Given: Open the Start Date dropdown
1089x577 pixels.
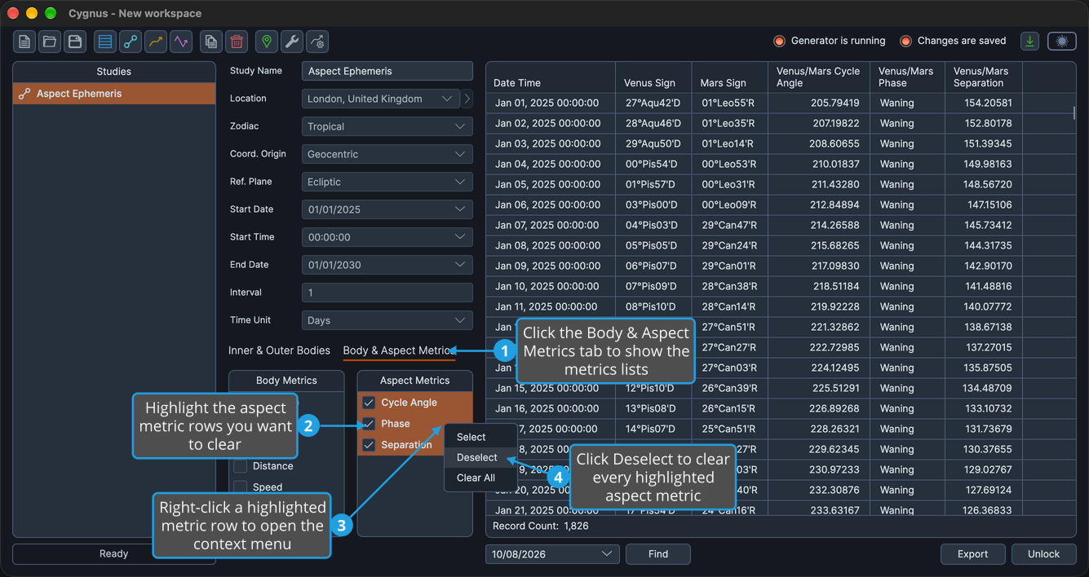Looking at the screenshot, I should tap(387, 209).
